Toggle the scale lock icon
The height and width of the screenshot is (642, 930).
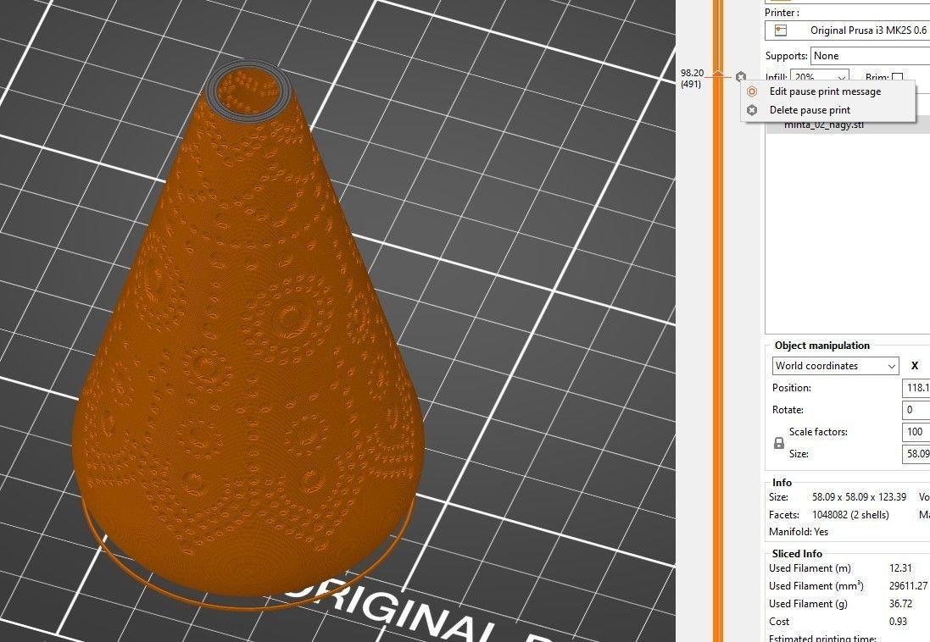pos(779,443)
